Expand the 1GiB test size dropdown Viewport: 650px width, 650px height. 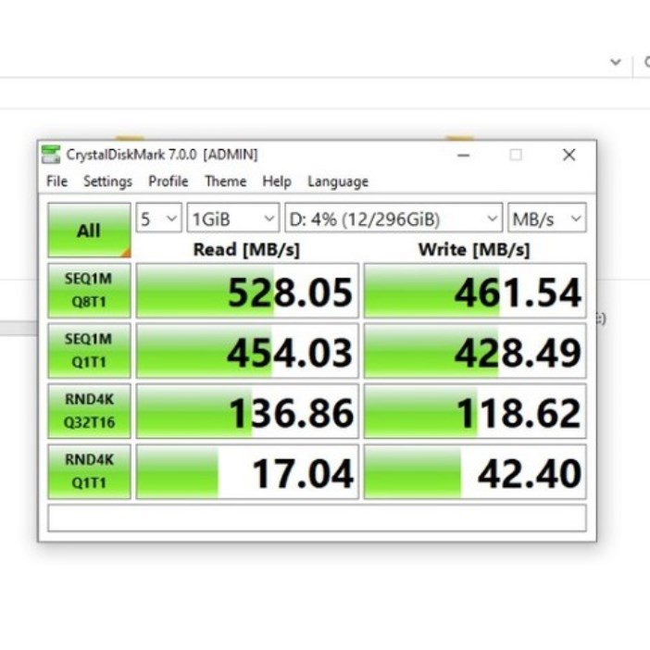232,219
